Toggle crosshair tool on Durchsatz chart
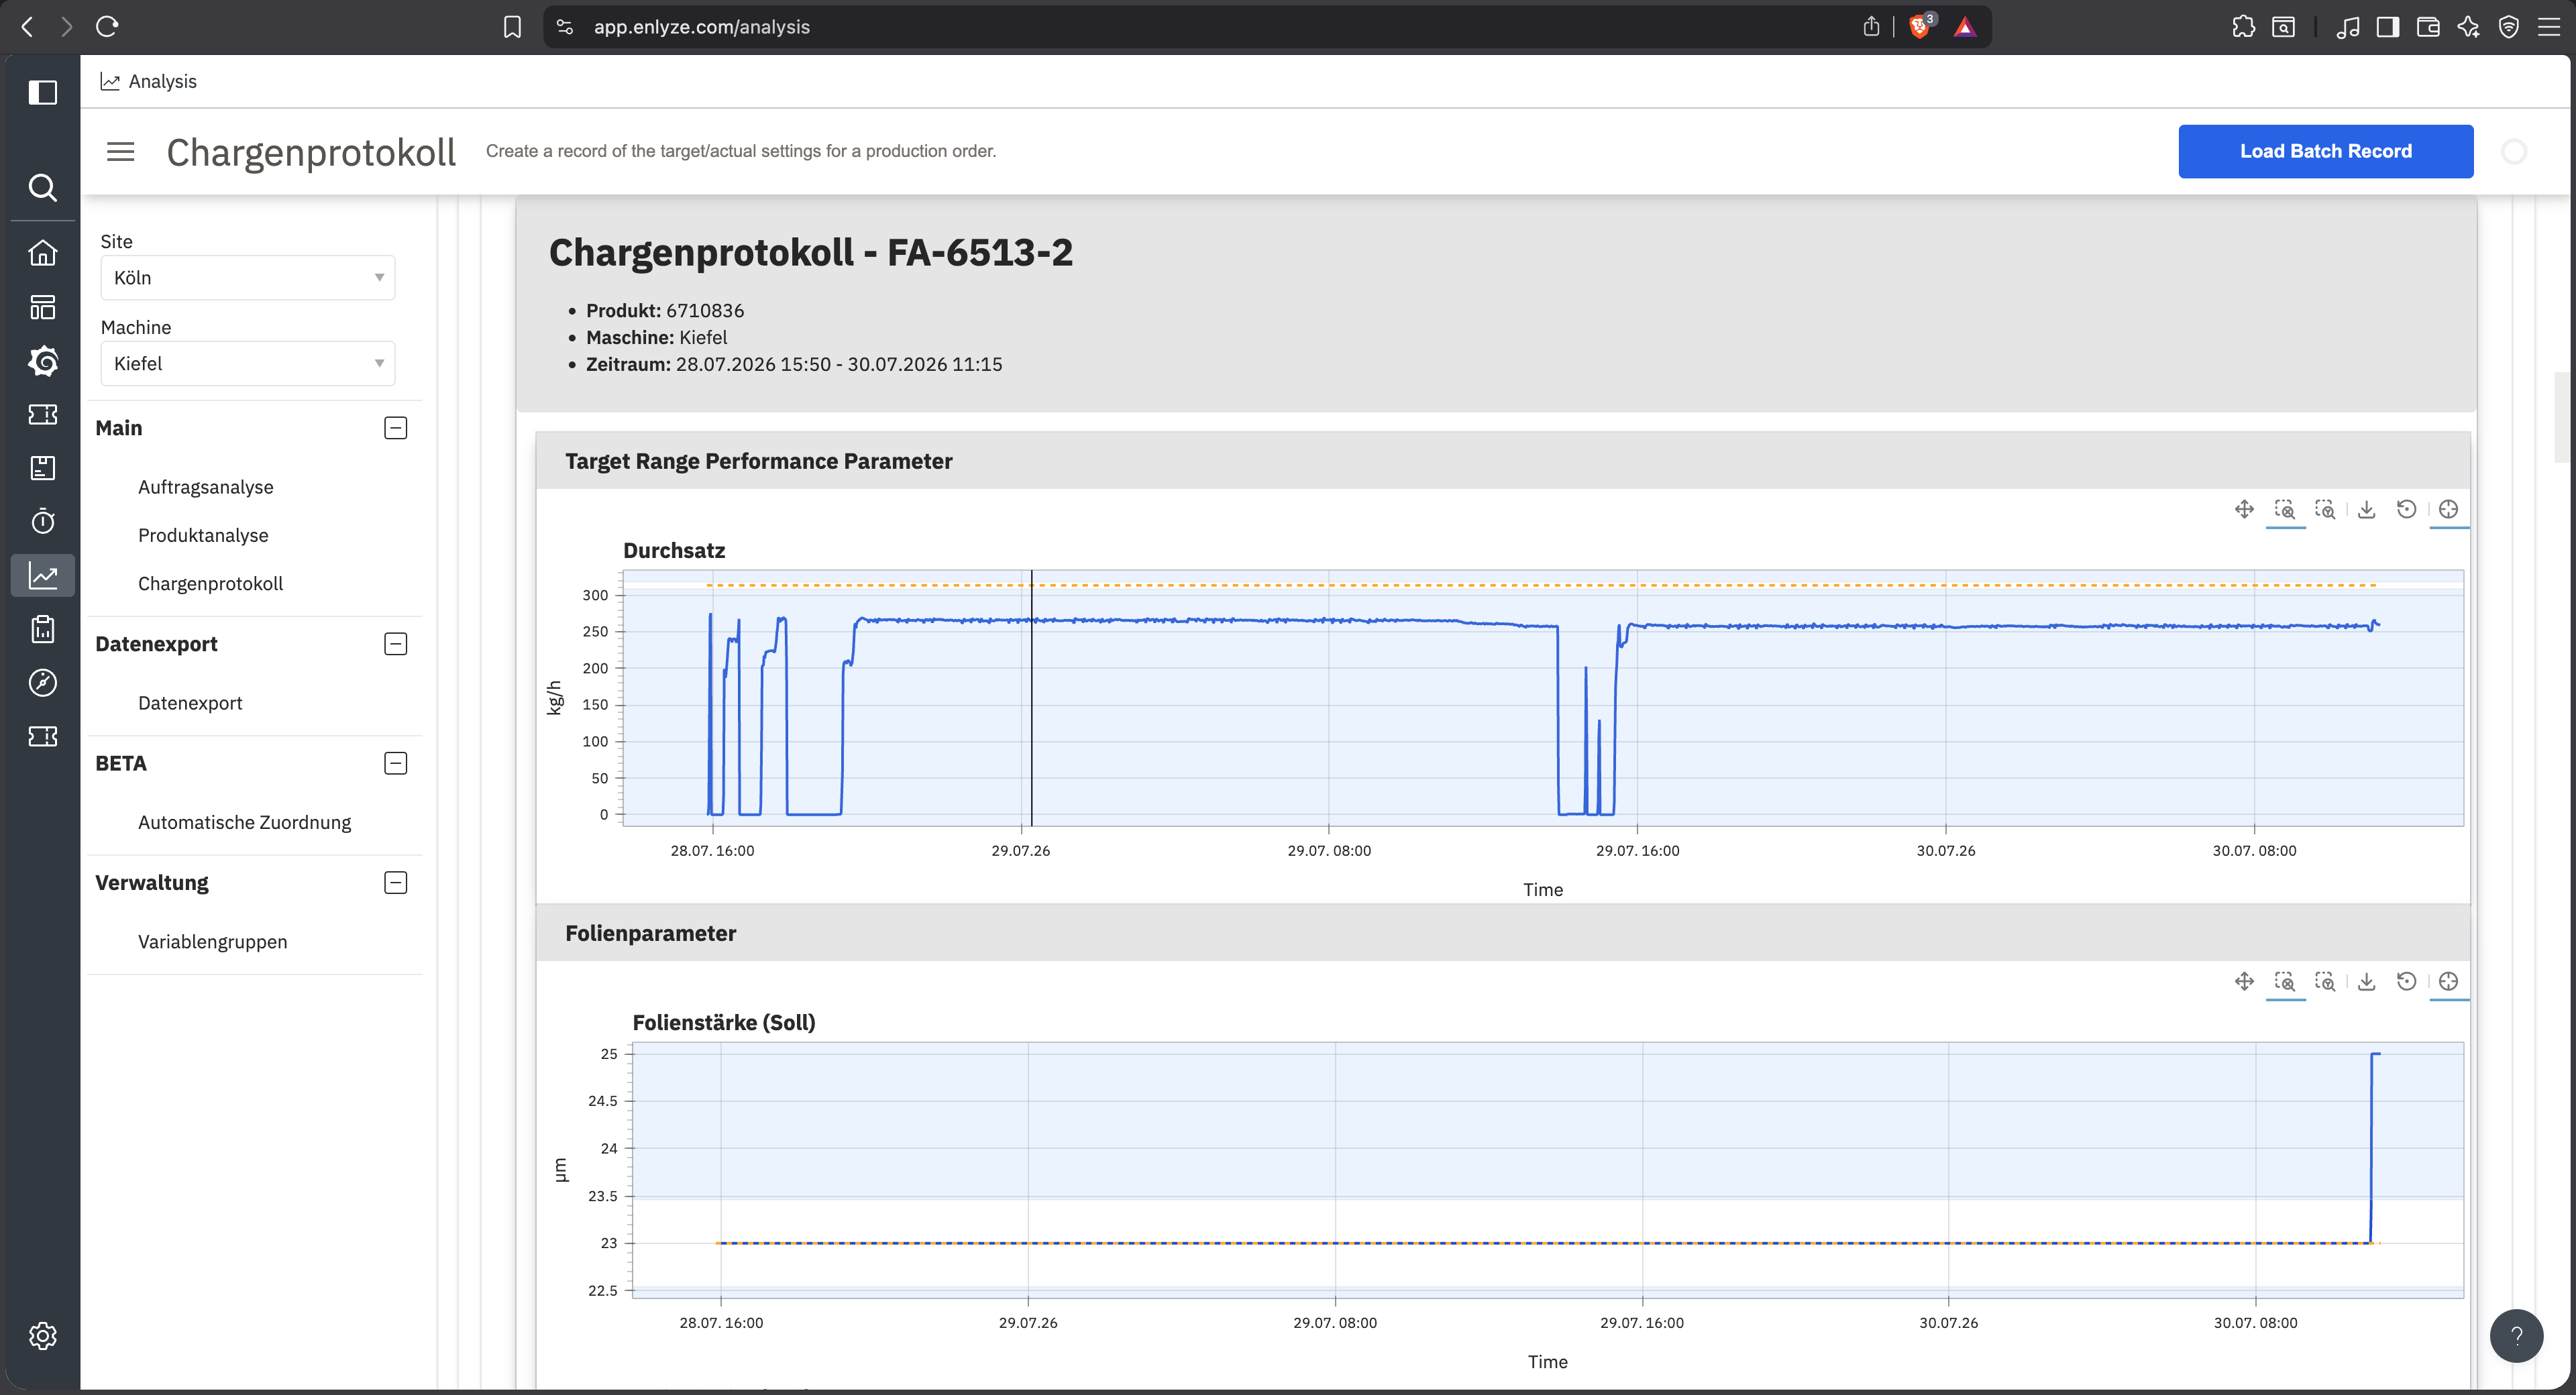2576x1395 pixels. click(x=2448, y=509)
